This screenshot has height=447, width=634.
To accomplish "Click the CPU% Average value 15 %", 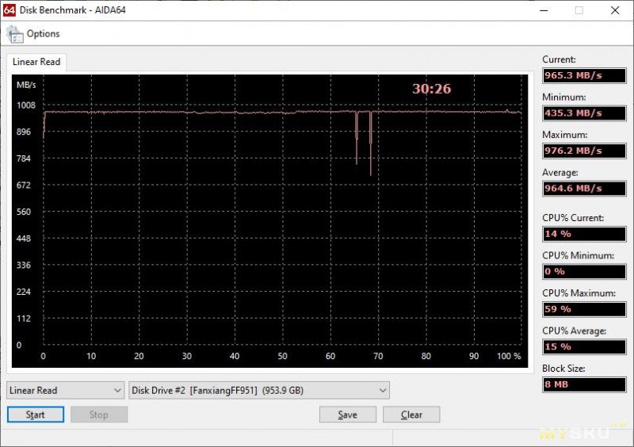I will (x=584, y=346).
